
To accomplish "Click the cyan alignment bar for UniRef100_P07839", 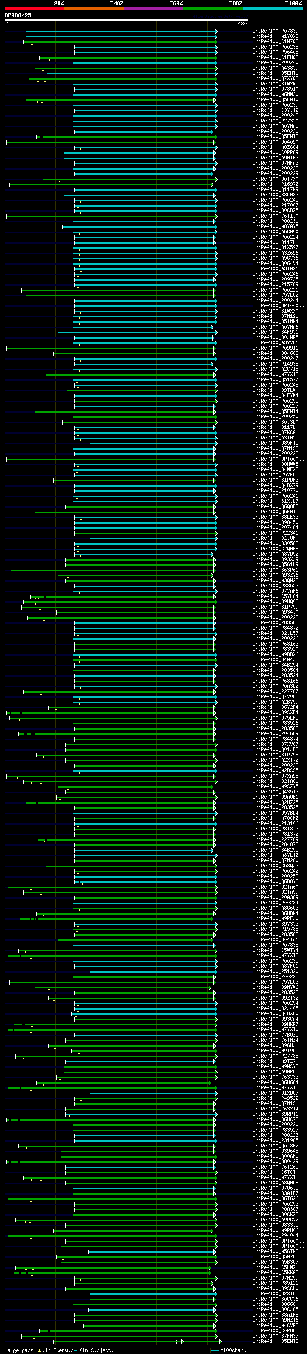I will pyautogui.click(x=121, y=31).
